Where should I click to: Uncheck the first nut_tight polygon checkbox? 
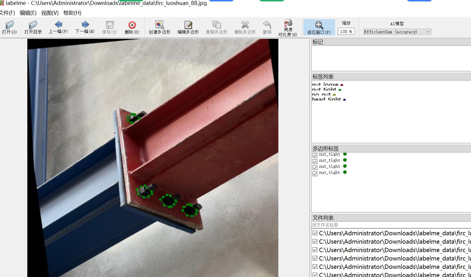tap(315, 155)
